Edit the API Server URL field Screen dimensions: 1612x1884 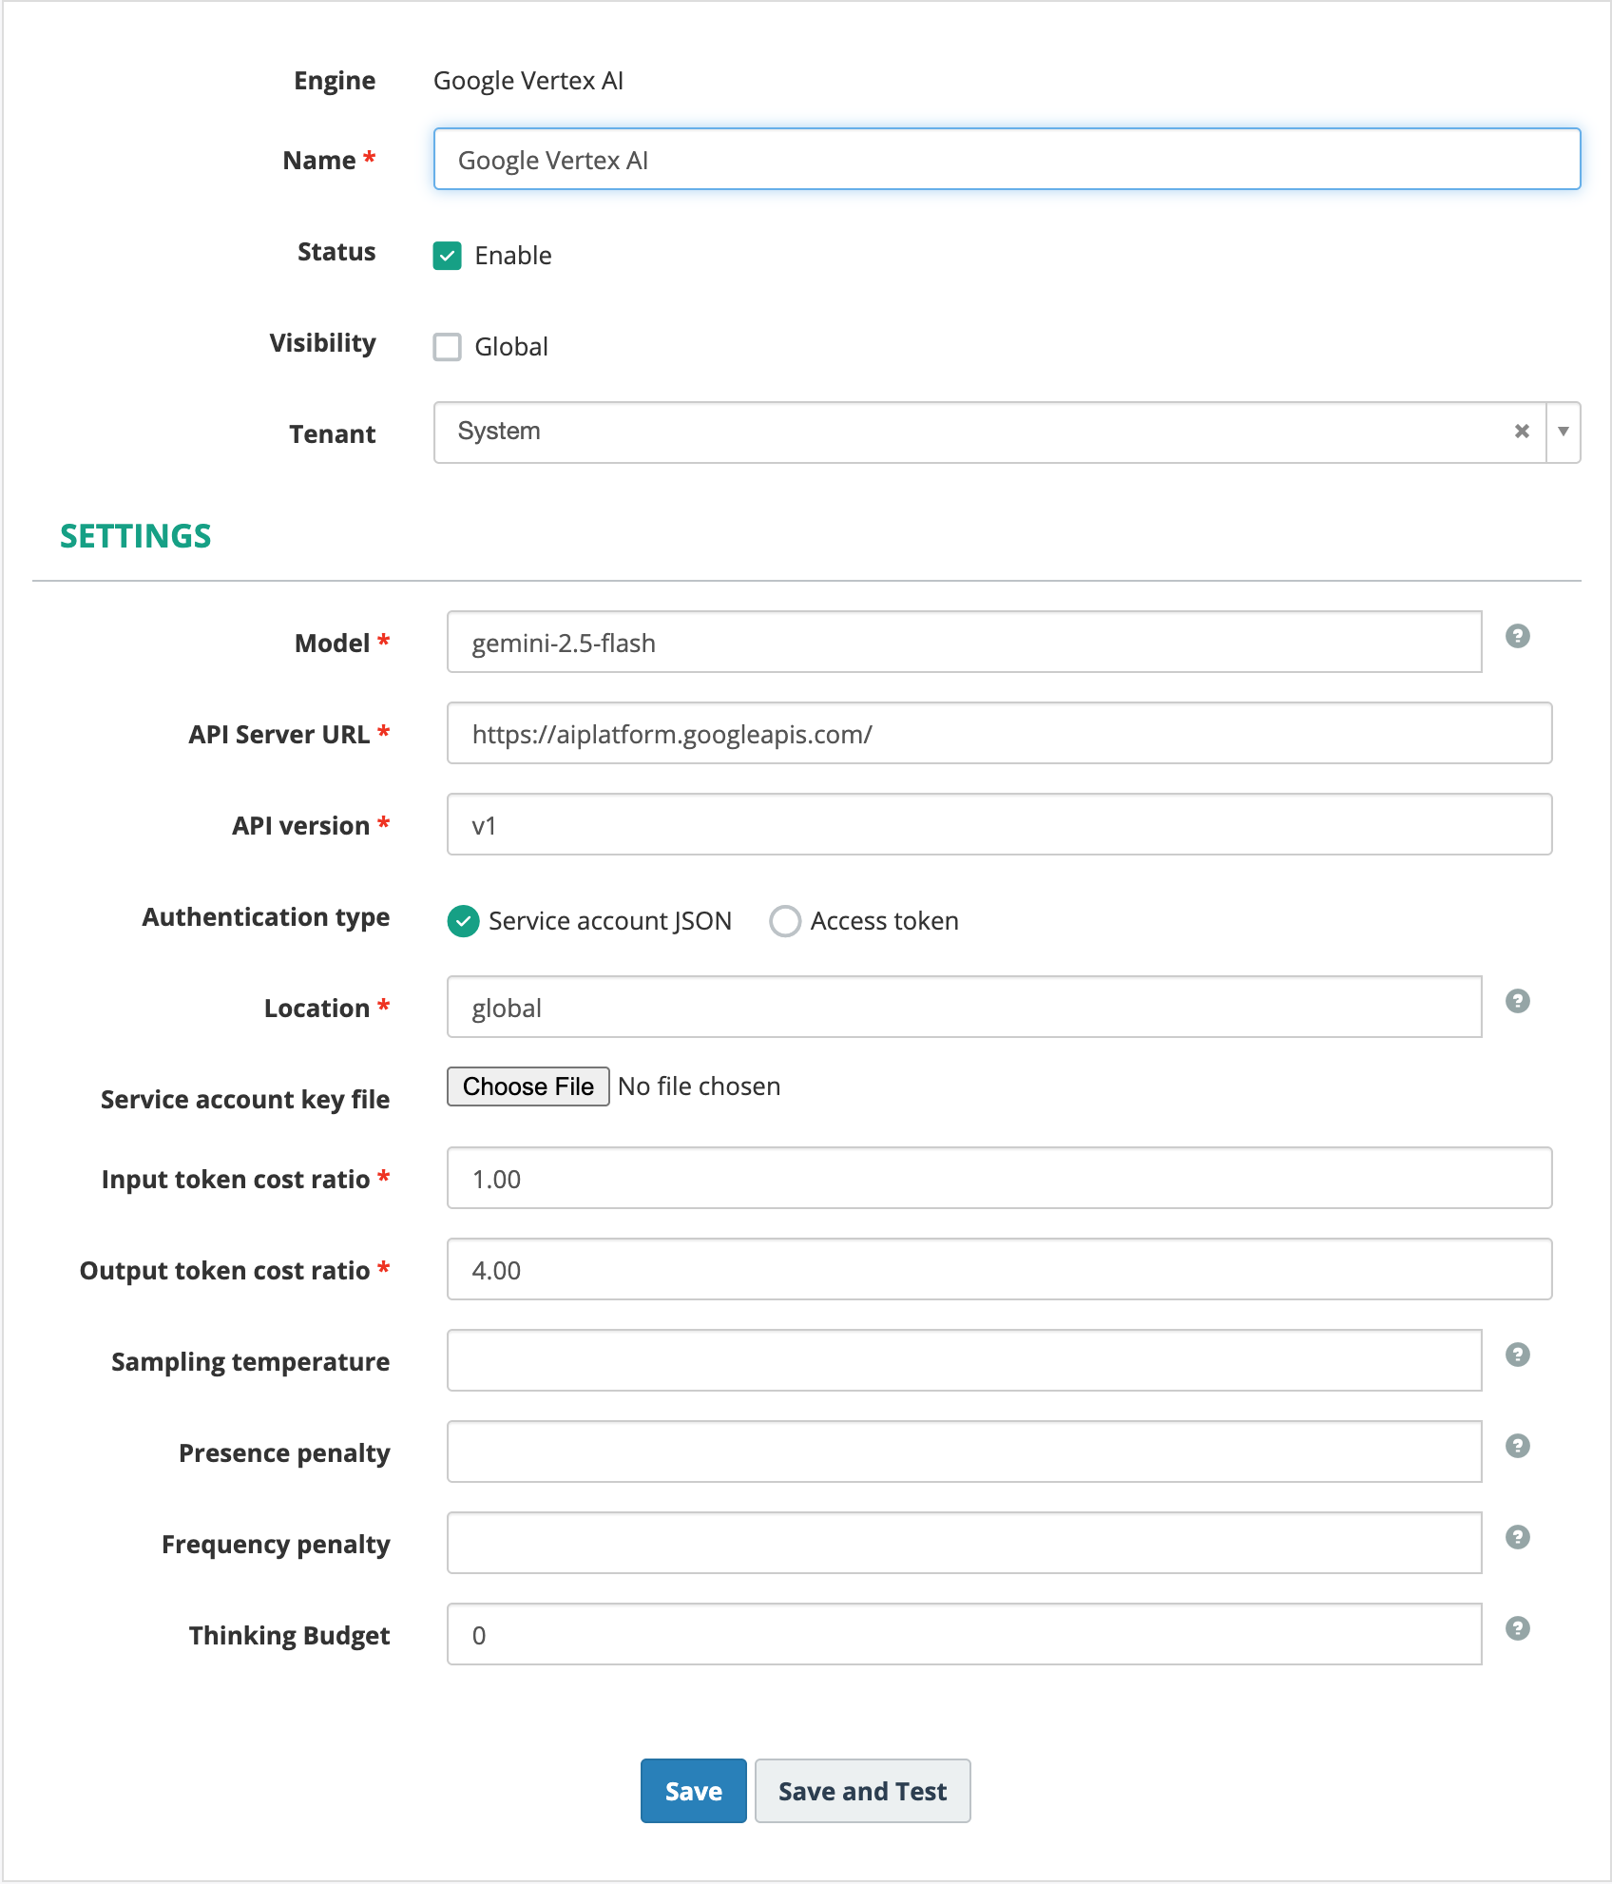[x=1000, y=734]
